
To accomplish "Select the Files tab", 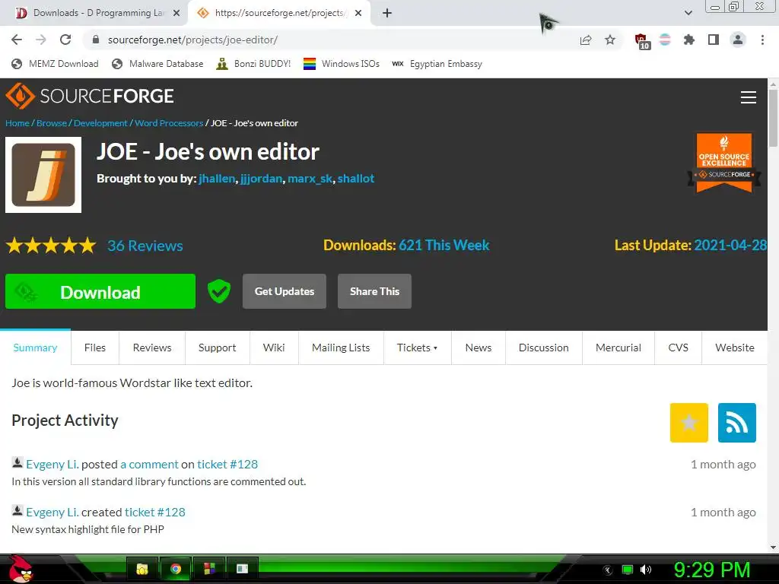I will coord(95,348).
